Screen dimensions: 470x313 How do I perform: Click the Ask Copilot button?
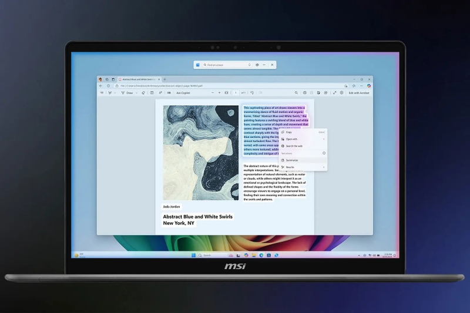(183, 93)
